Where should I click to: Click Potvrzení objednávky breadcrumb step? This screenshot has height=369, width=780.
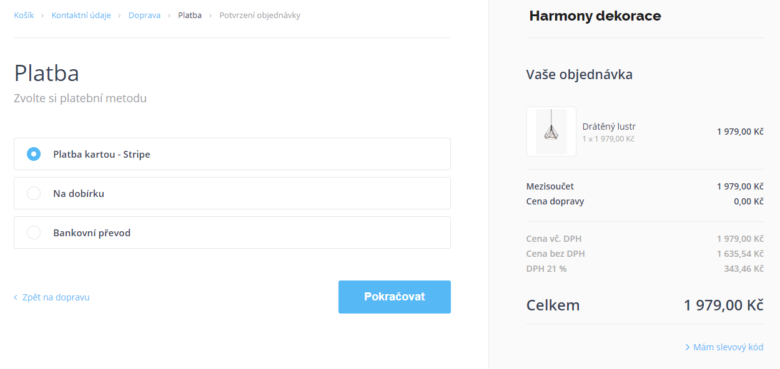260,15
